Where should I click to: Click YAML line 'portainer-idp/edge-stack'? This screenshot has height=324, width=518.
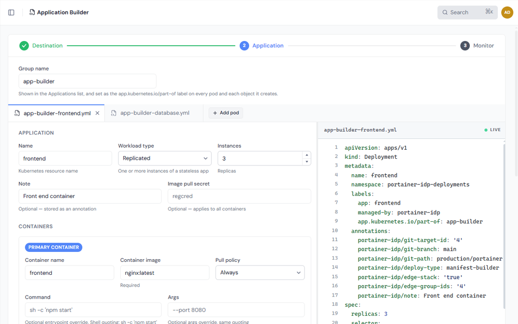pyautogui.click(x=410, y=277)
